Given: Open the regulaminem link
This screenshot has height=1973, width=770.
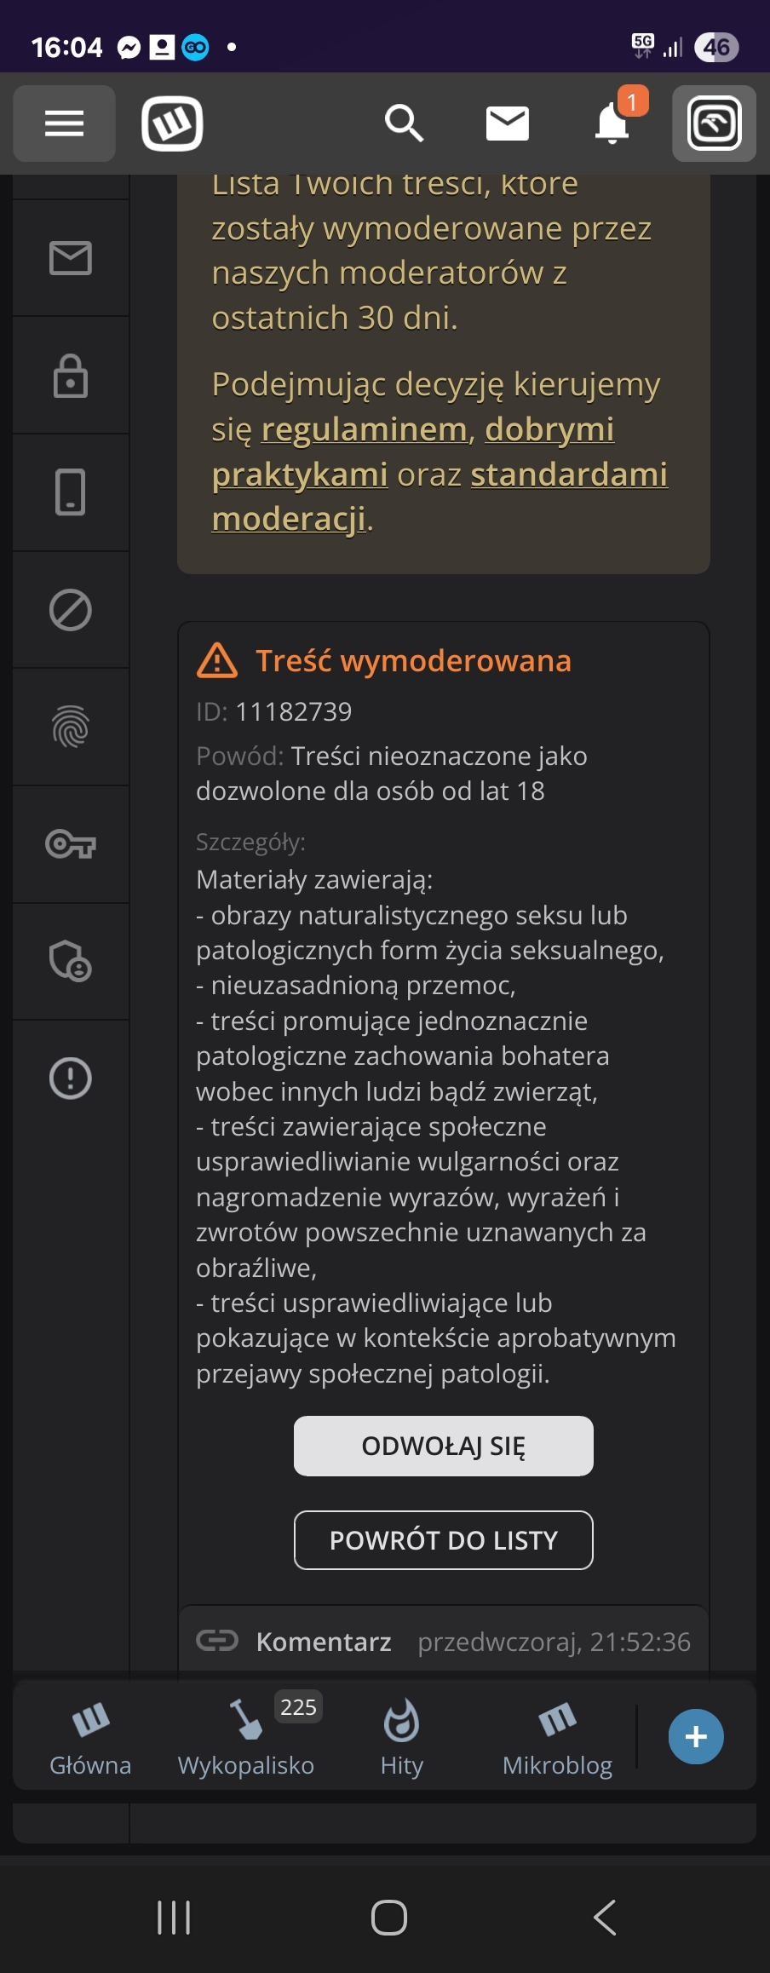Looking at the screenshot, I should pos(364,429).
